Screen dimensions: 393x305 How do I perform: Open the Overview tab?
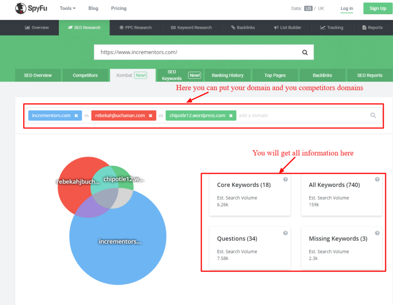37,27
